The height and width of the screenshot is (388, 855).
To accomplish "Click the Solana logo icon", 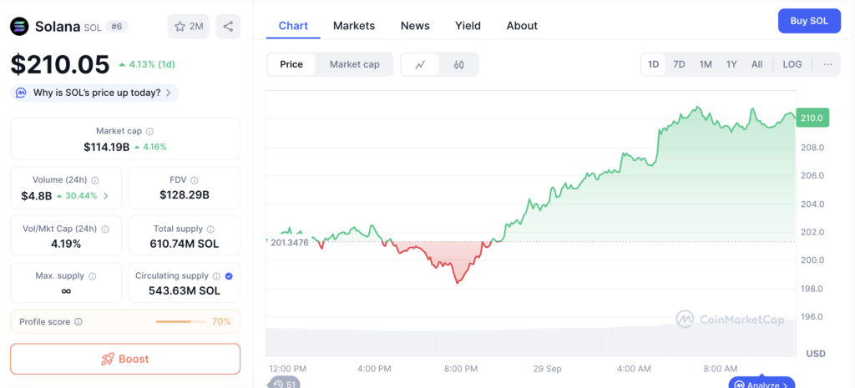I will tap(20, 26).
